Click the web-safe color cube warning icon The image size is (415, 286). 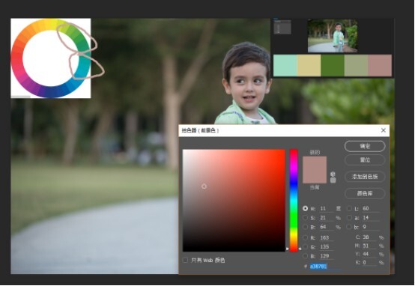pos(333,174)
